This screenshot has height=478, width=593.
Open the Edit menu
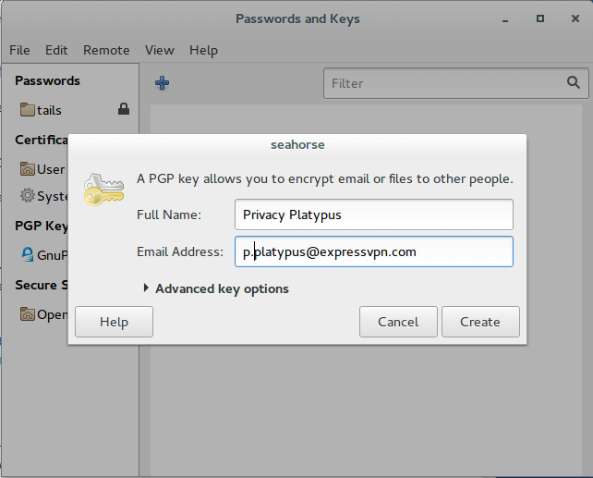pyautogui.click(x=56, y=50)
